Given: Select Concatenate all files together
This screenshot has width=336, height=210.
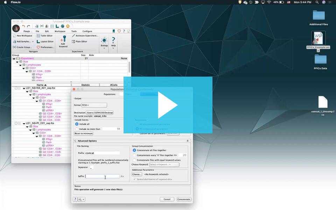Looking at the screenshot, I should [134, 150].
